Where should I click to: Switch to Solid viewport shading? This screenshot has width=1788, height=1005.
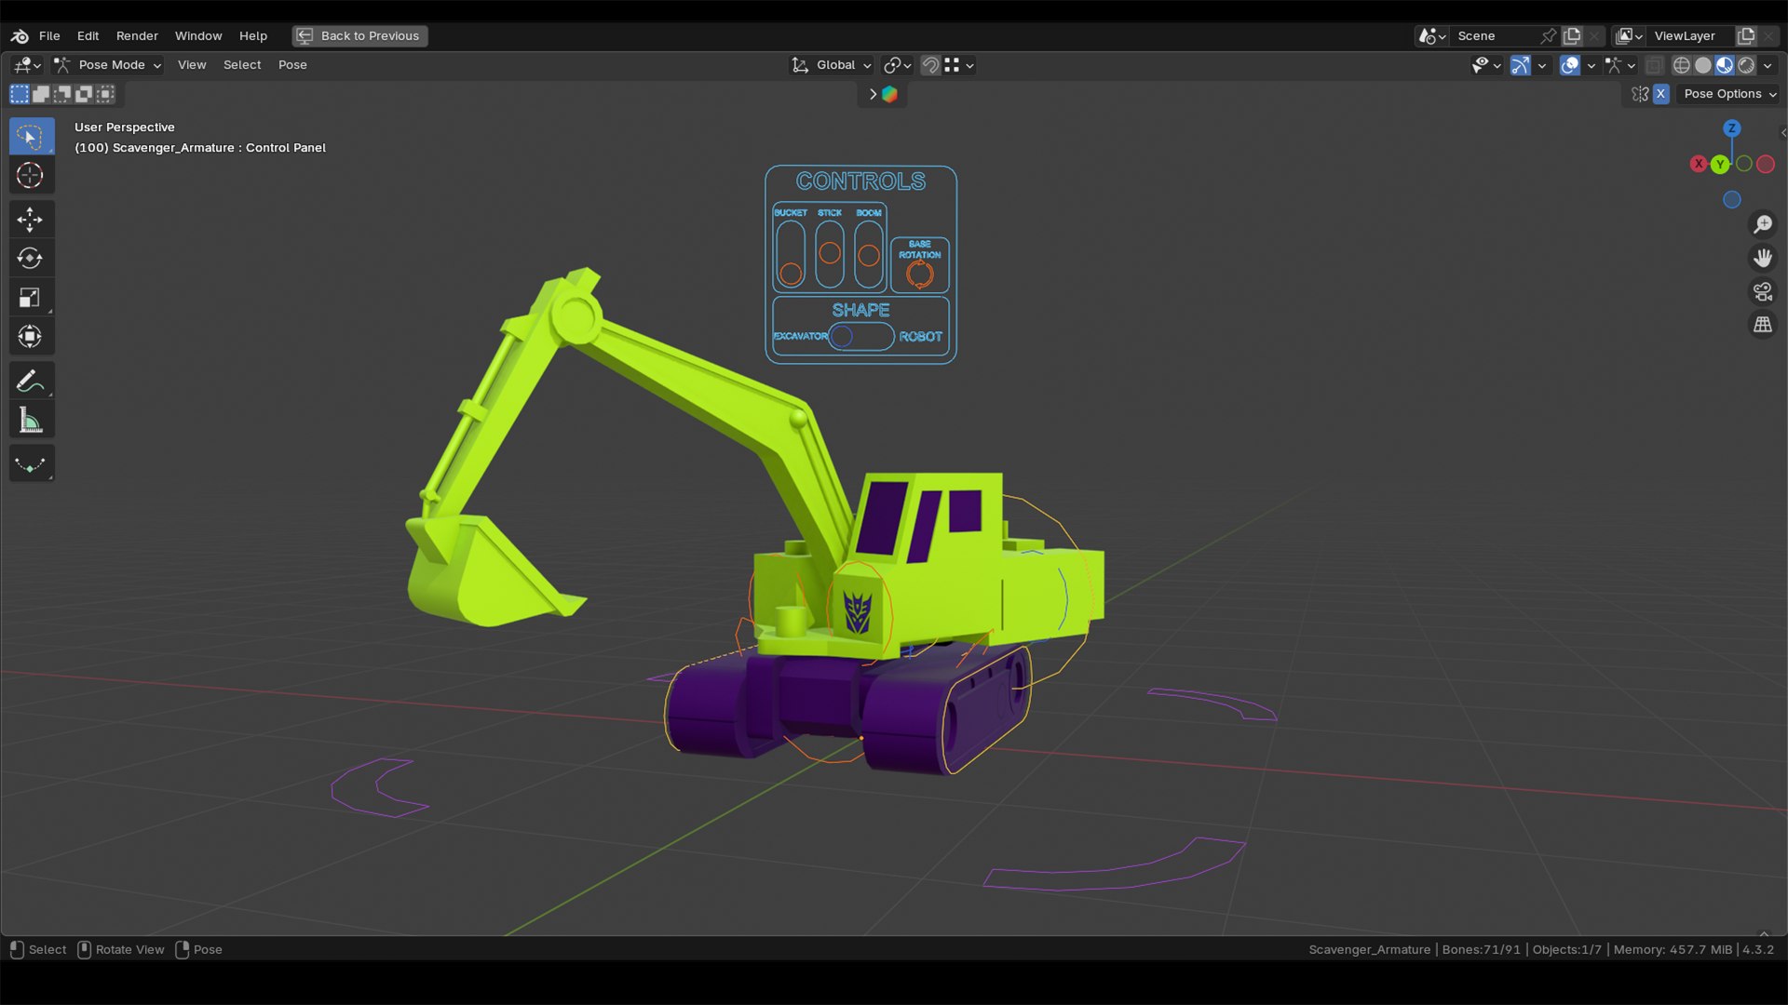click(x=1702, y=65)
